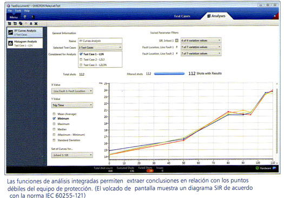Click the 'Hardware' status label
Screen dimensions: 284x198
(266, 168)
